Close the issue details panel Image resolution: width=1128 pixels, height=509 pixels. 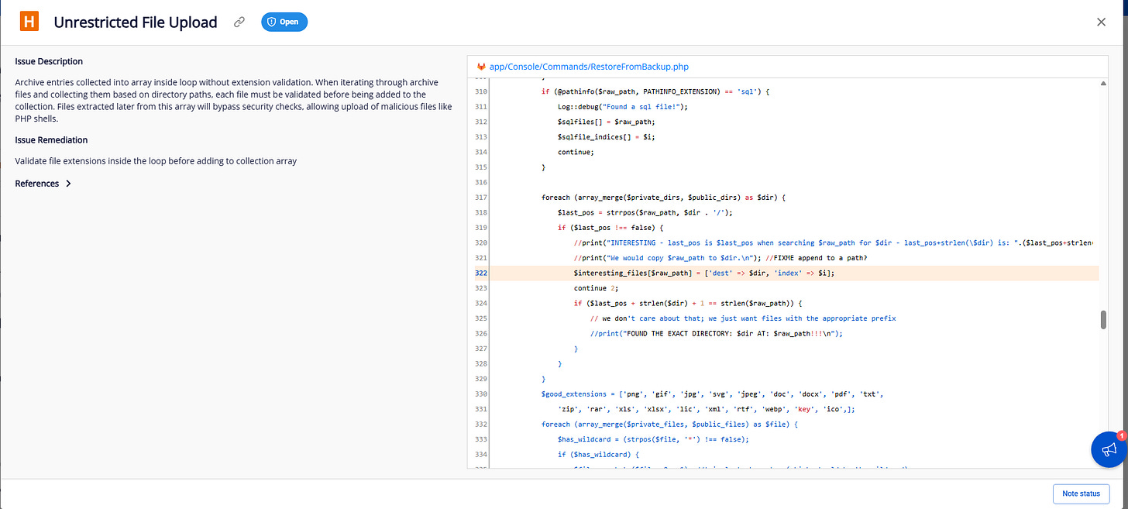click(1101, 22)
